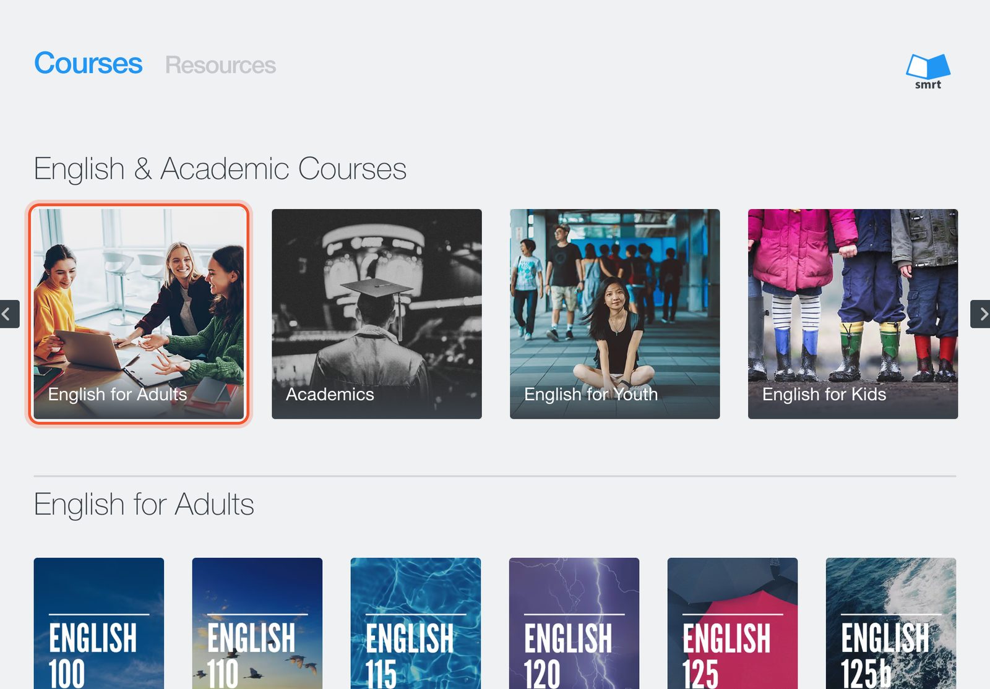This screenshot has width=990, height=689.
Task: Open the English 120 course
Action: [x=574, y=623]
